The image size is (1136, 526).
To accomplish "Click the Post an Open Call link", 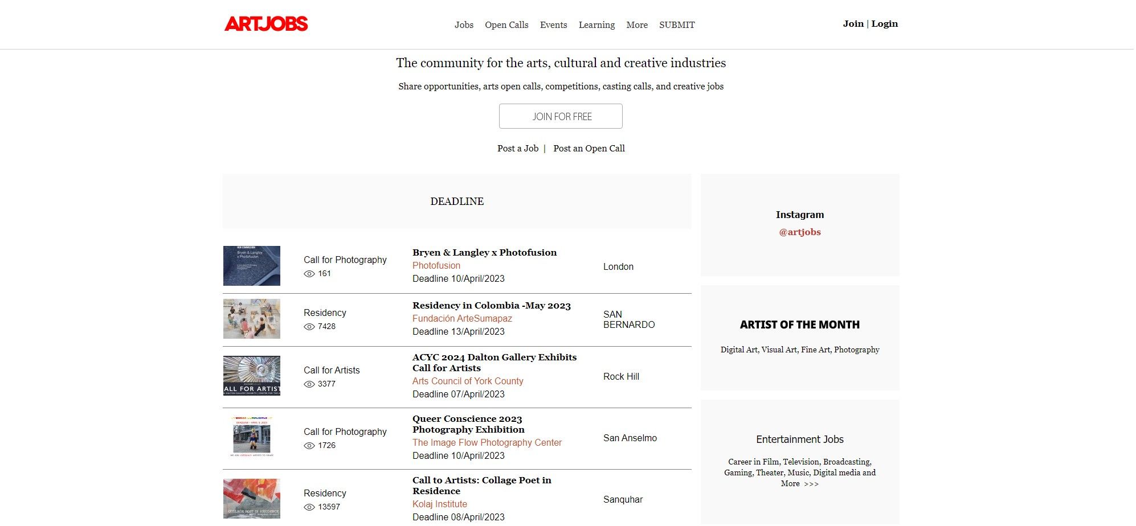I will [589, 149].
